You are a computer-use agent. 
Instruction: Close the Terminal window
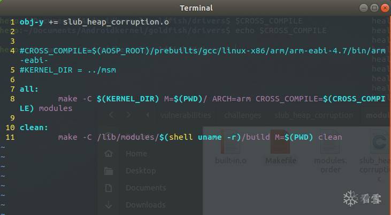[x=385, y=8]
